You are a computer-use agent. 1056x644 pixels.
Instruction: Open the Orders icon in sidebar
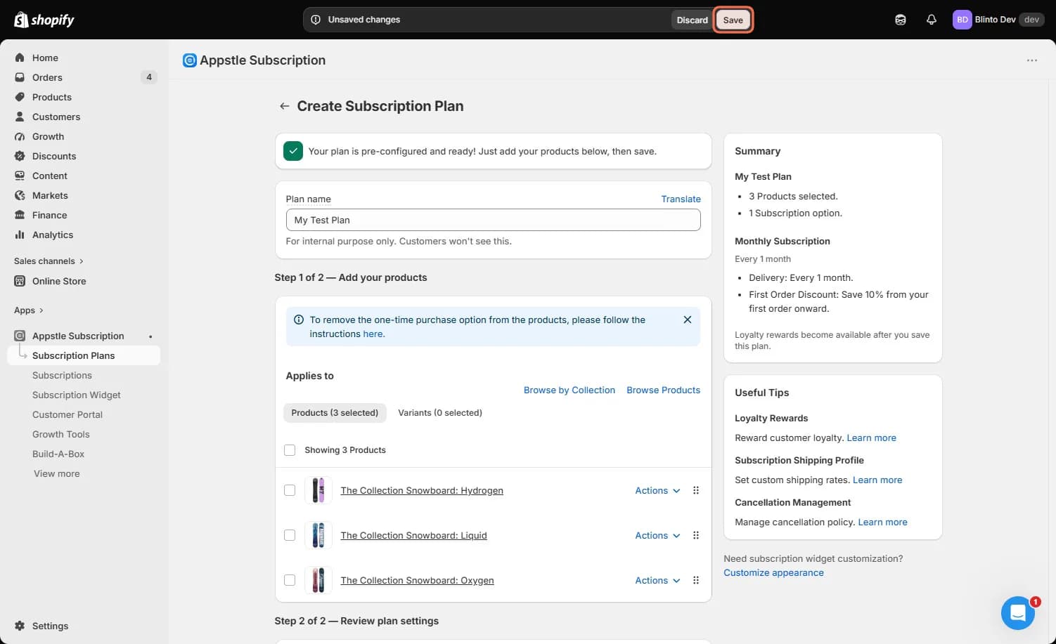click(20, 77)
